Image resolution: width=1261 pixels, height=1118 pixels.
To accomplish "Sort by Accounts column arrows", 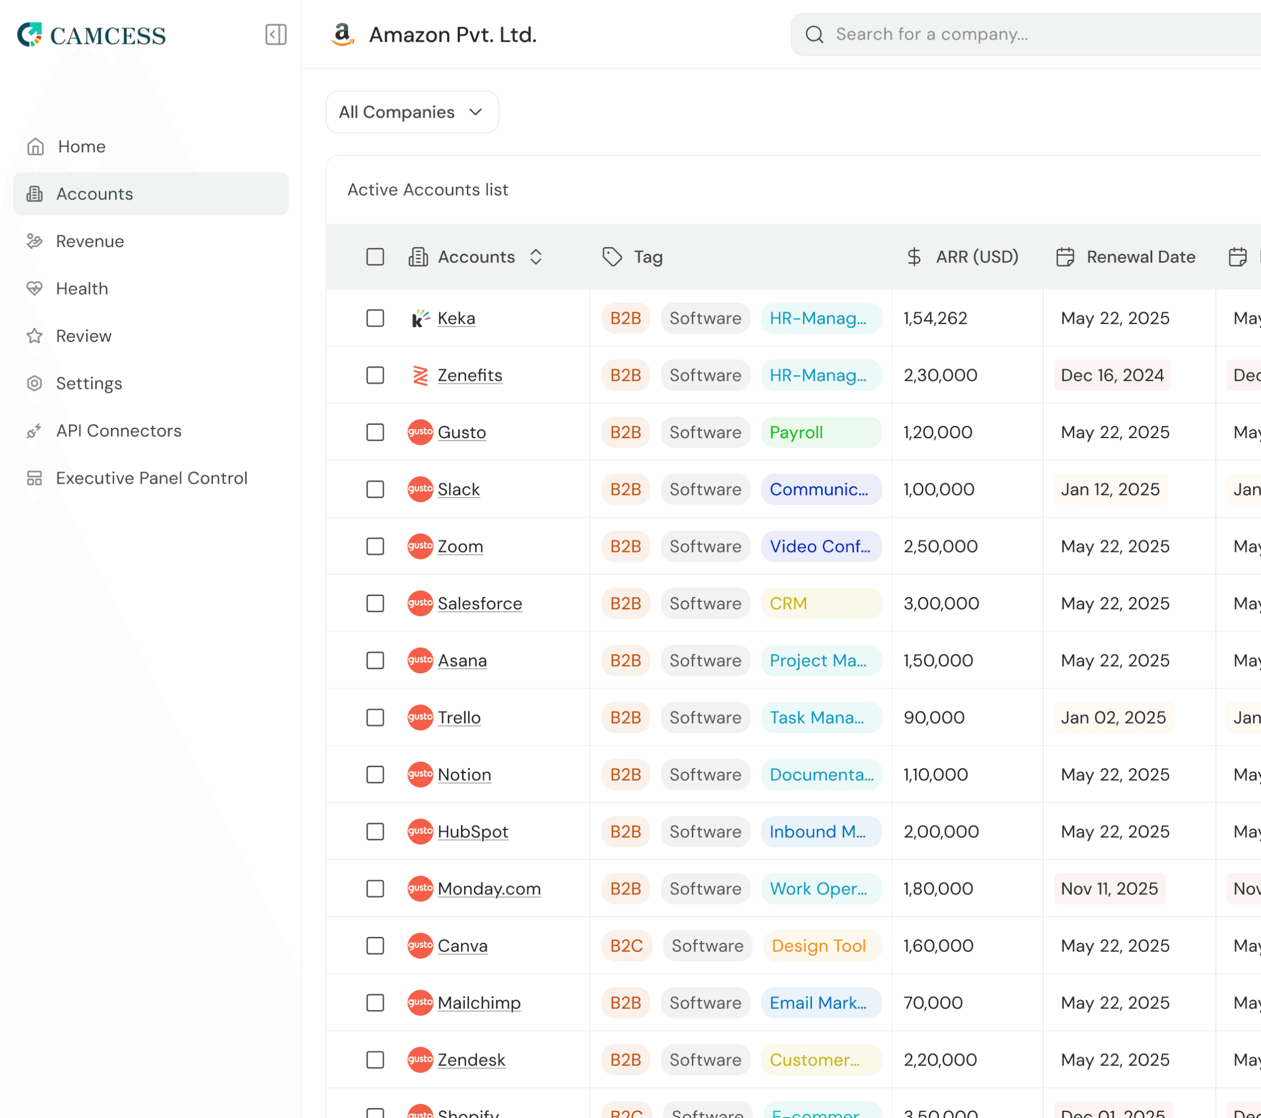I will point(536,257).
